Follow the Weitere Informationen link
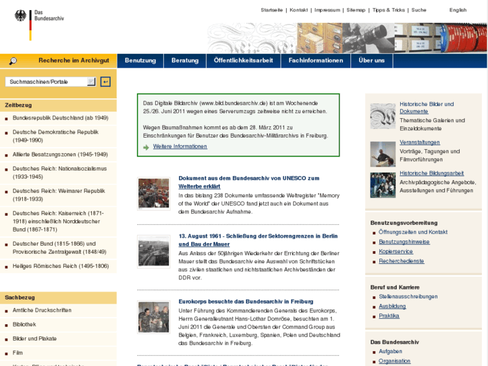The width and height of the screenshot is (488, 366). click(x=180, y=146)
